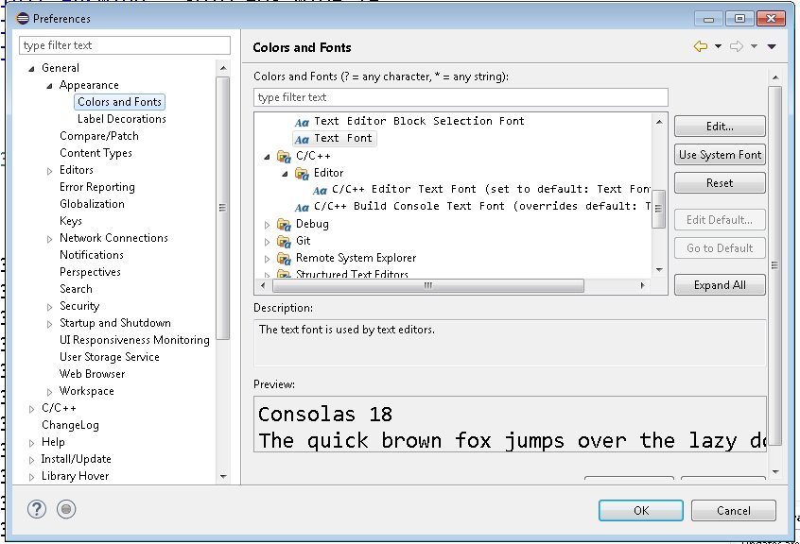The width and height of the screenshot is (800, 544).
Task: Expand the Git fonts category
Action: [x=267, y=242]
